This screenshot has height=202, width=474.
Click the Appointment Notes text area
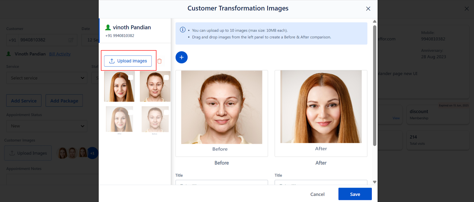(x=52, y=180)
